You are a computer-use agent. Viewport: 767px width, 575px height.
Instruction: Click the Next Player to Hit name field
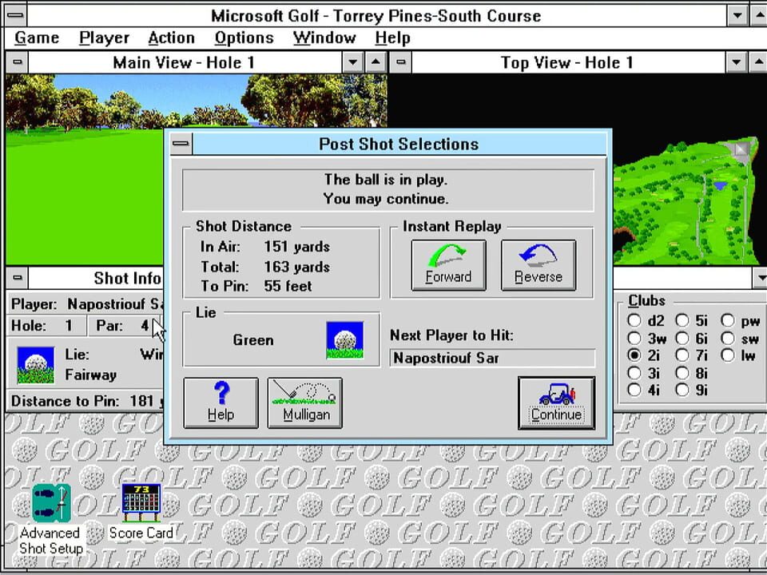[492, 358]
